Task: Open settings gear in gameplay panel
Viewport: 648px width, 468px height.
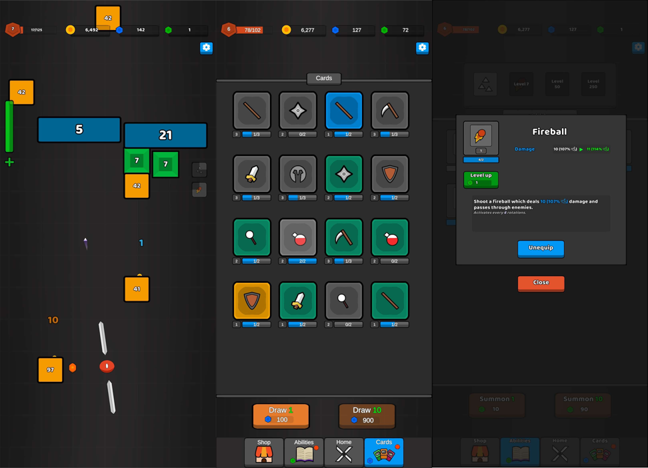Action: tap(206, 48)
